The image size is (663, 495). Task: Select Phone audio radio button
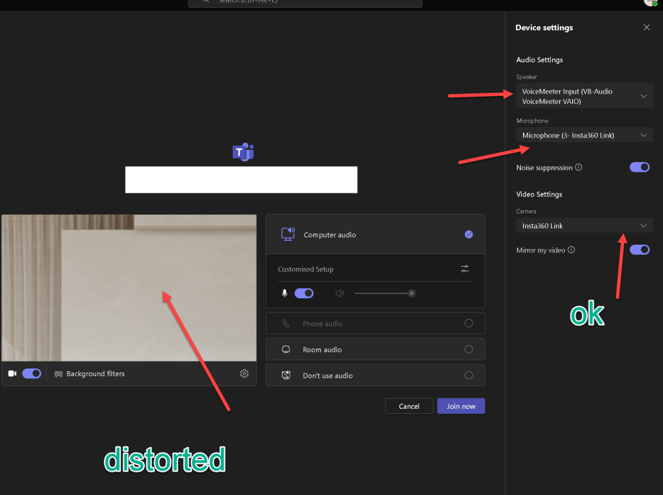coord(469,324)
